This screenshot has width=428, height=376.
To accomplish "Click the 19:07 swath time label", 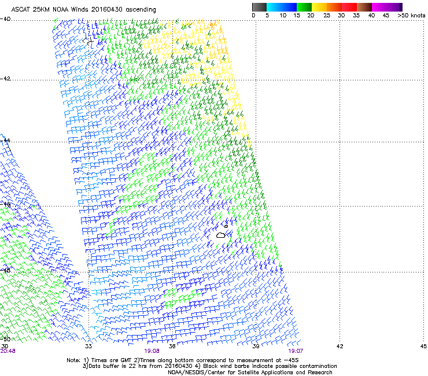I will (x=296, y=351).
